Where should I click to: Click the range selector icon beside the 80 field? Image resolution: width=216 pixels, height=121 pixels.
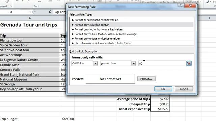(189, 64)
